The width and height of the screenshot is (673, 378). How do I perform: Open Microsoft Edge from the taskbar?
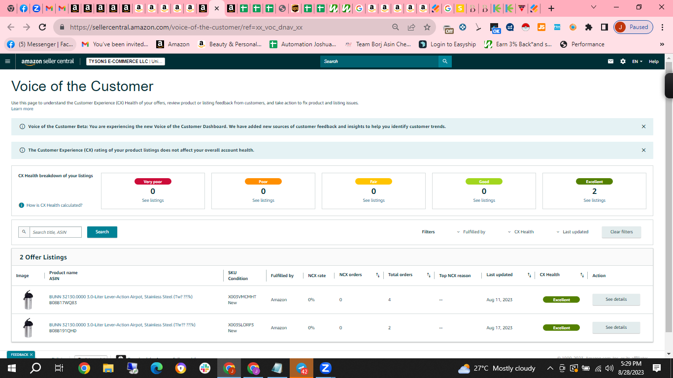[x=157, y=368]
